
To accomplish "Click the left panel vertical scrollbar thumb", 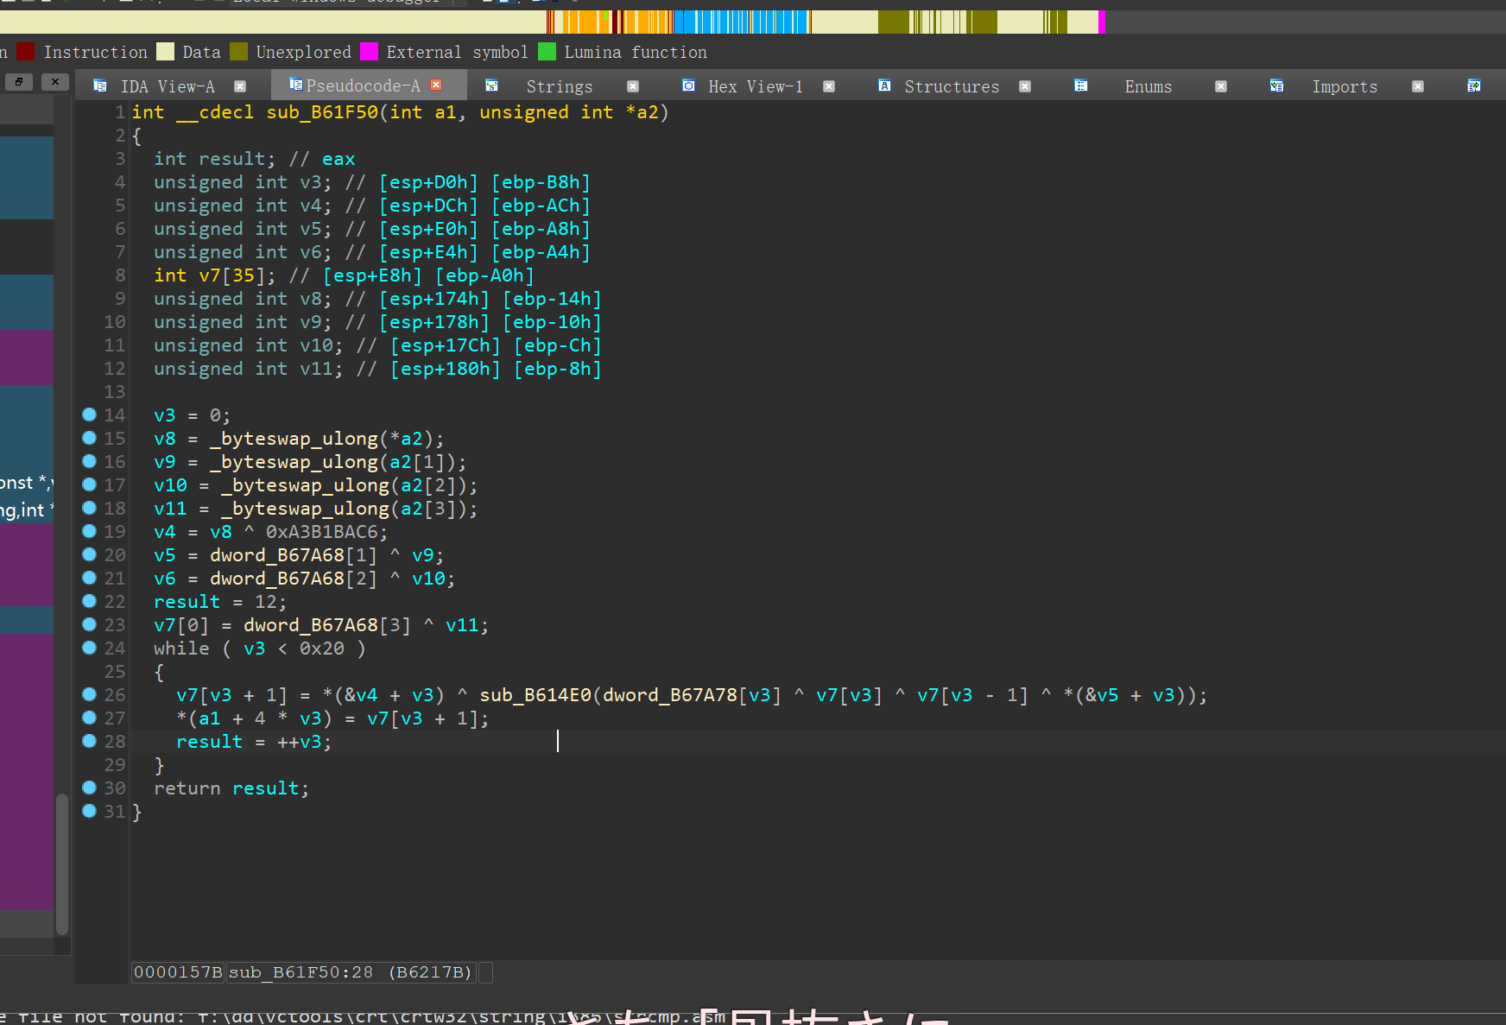I will pos(62,864).
